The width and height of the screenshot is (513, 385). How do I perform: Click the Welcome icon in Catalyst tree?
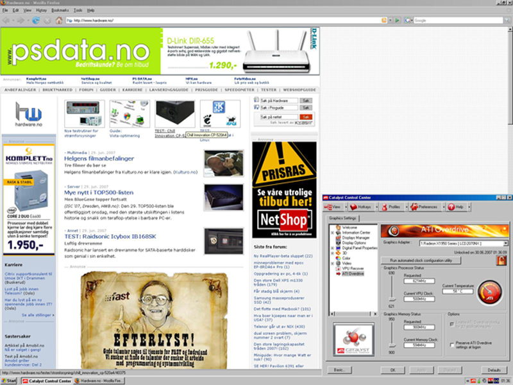(339, 227)
